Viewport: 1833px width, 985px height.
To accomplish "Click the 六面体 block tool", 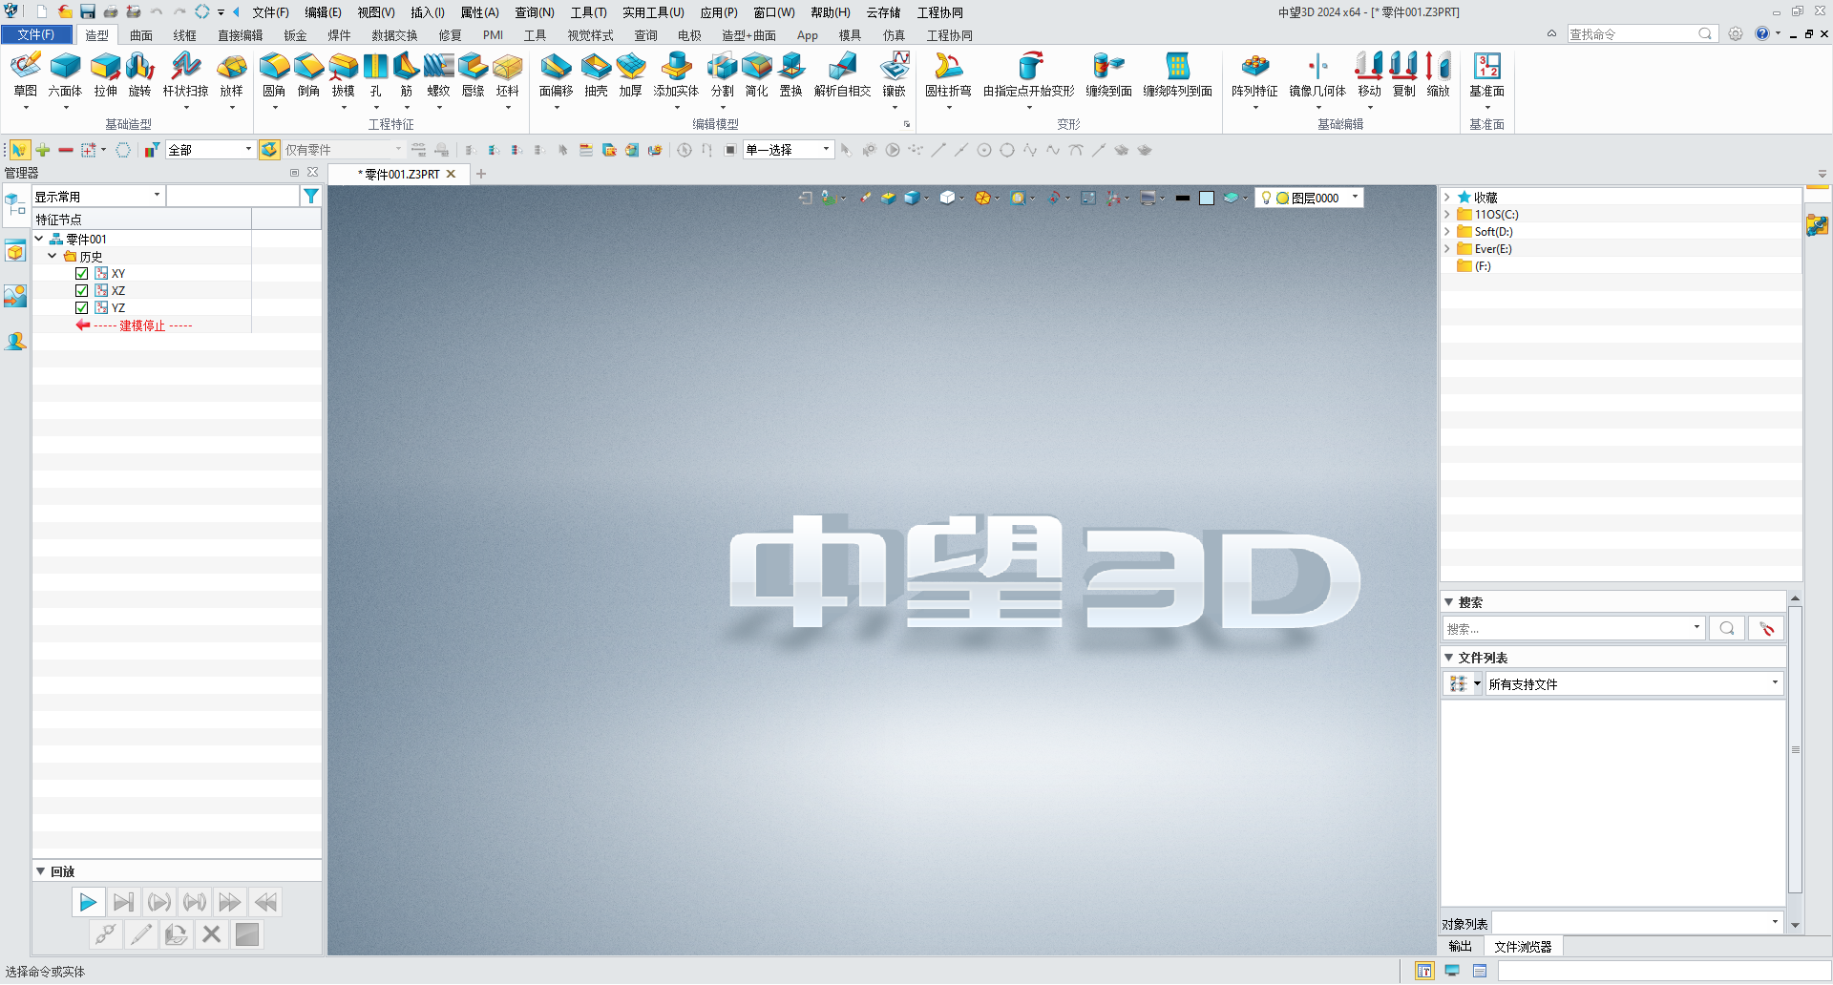I will coord(65,74).
